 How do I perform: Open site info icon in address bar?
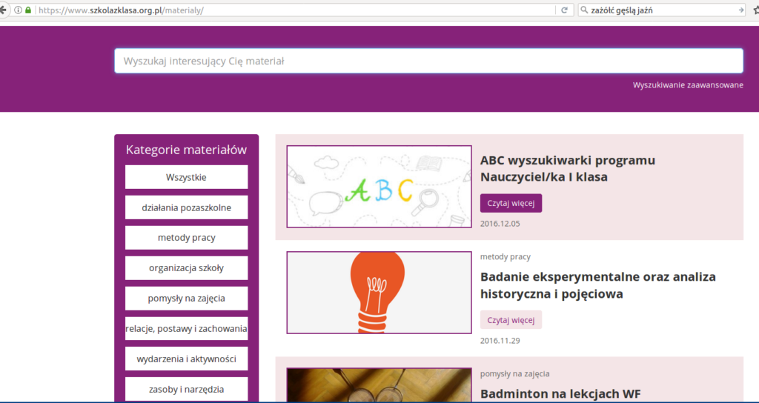pyautogui.click(x=19, y=10)
